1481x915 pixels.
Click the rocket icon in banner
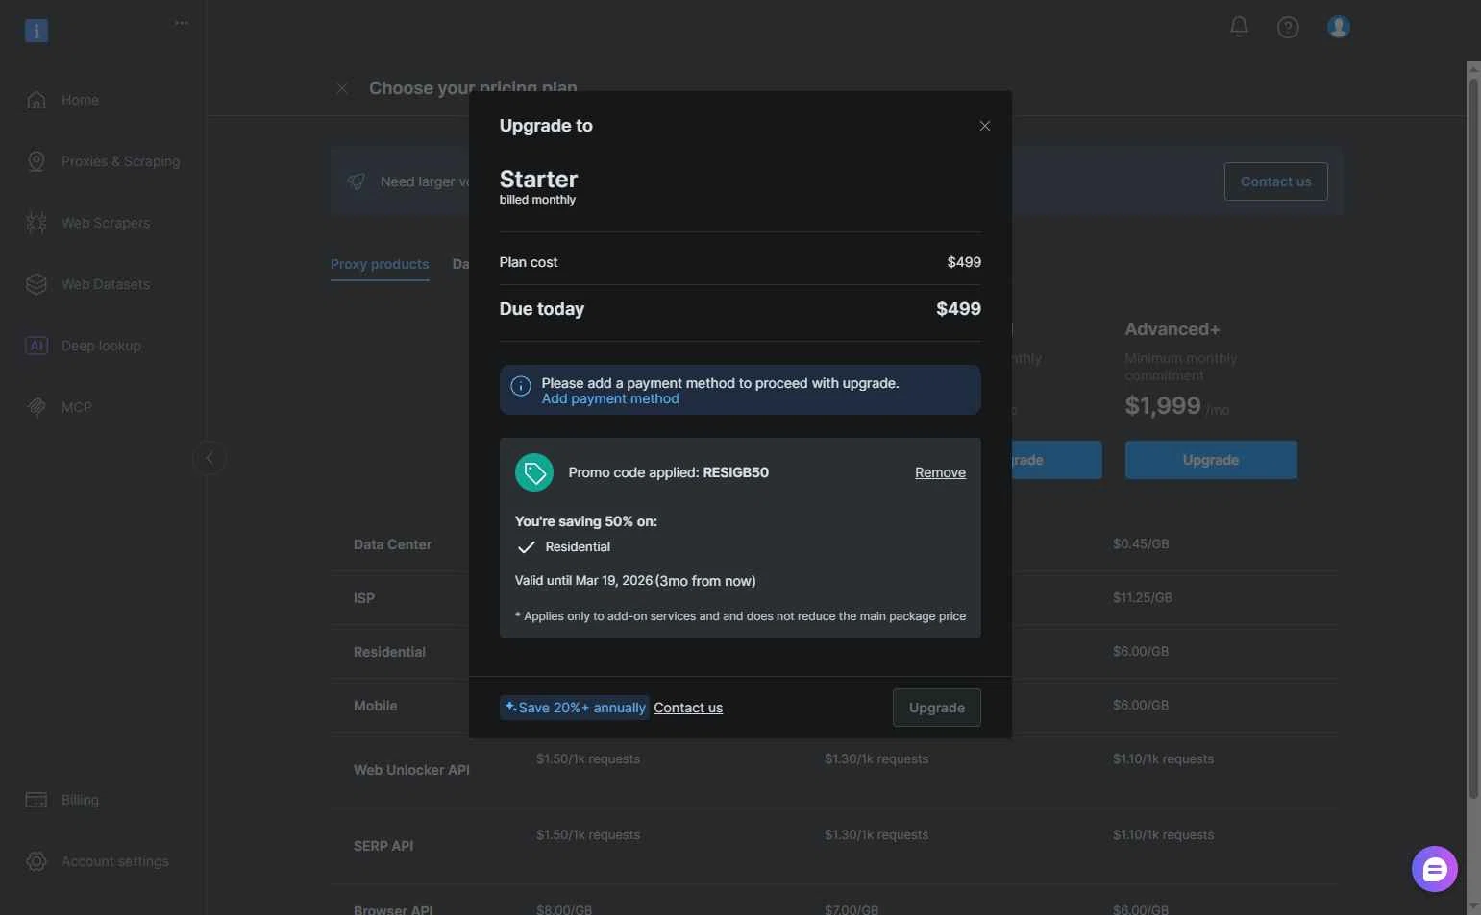pos(356,181)
